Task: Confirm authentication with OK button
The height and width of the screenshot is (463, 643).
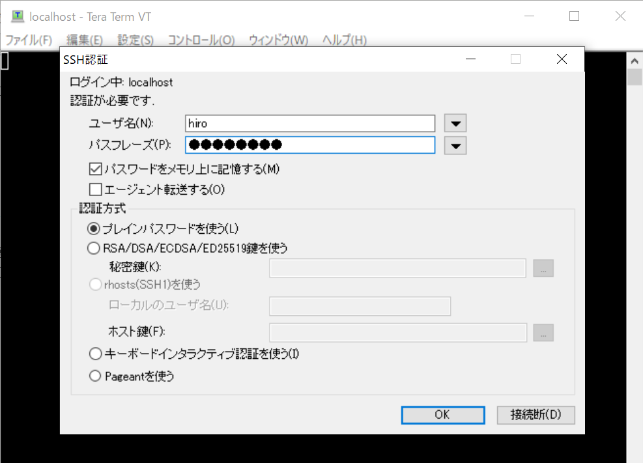Action: [x=442, y=415]
